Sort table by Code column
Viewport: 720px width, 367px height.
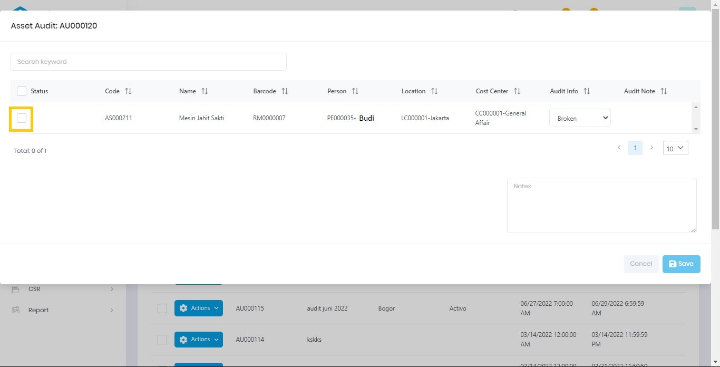coord(128,91)
